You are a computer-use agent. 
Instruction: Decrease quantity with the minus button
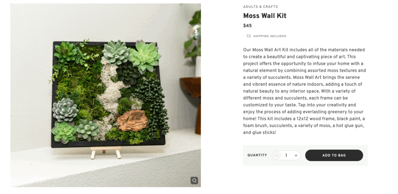click(277, 156)
